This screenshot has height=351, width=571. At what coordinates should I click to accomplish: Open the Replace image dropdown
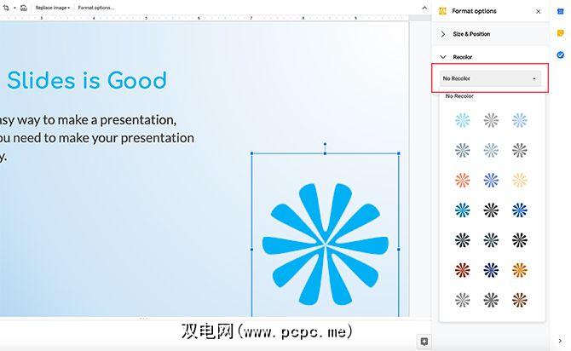point(53,8)
